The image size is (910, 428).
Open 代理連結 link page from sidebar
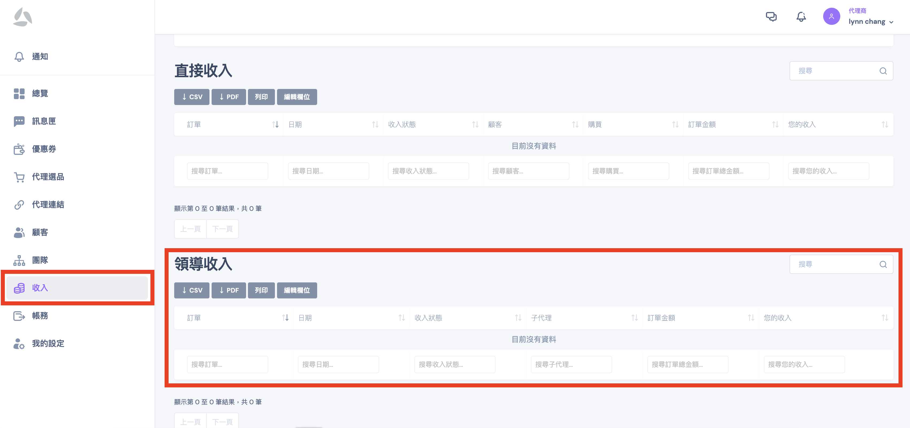[48, 204]
